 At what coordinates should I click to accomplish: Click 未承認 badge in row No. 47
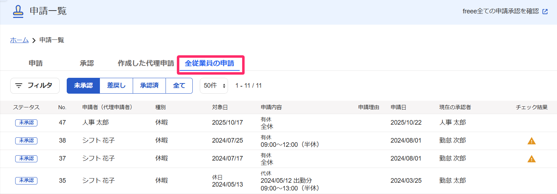(x=26, y=123)
